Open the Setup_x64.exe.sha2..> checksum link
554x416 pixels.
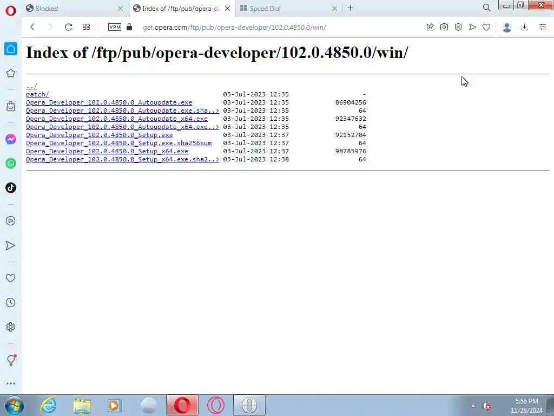[x=123, y=160]
